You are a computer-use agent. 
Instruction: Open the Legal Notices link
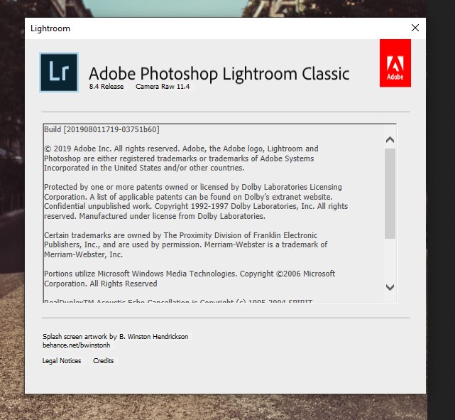[62, 361]
